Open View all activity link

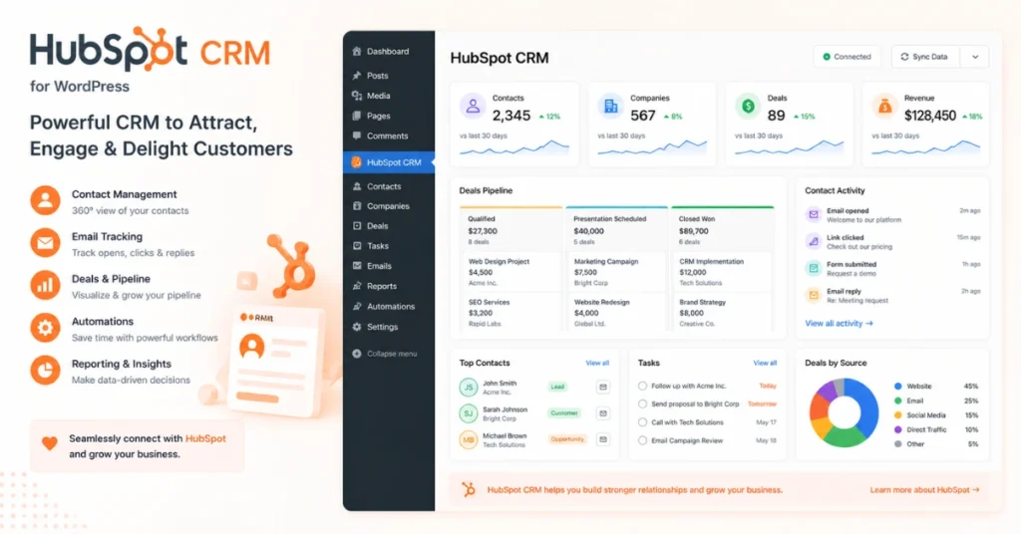pyautogui.click(x=839, y=323)
